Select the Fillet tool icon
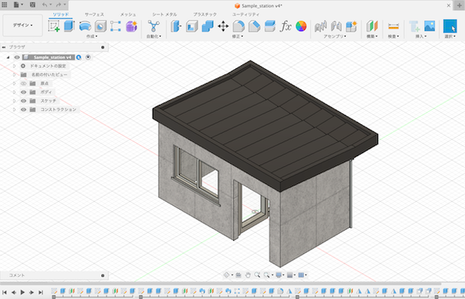The width and height of the screenshot is (465, 299). click(x=238, y=26)
